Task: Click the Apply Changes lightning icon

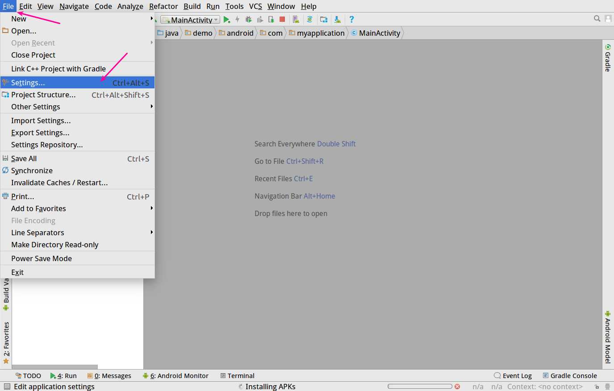Action: click(x=238, y=20)
